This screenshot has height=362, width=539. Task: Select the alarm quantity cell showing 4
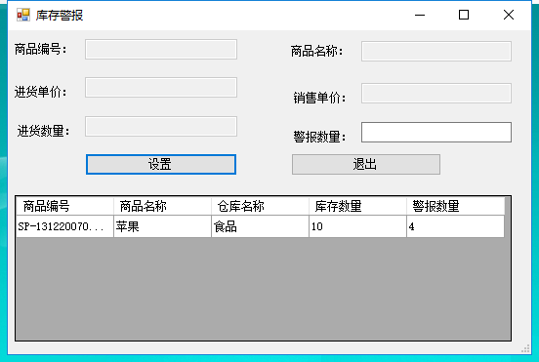[455, 226]
